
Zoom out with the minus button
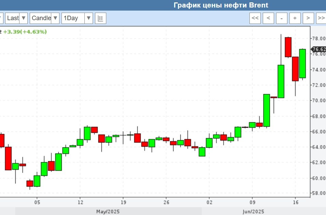pyautogui.click(x=282, y=18)
